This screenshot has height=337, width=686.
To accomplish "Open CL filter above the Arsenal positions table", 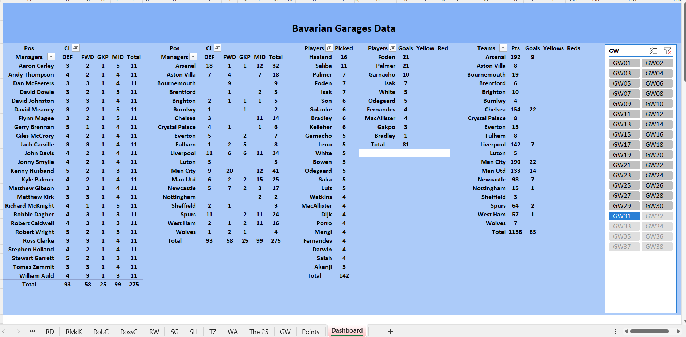I will [x=217, y=48].
